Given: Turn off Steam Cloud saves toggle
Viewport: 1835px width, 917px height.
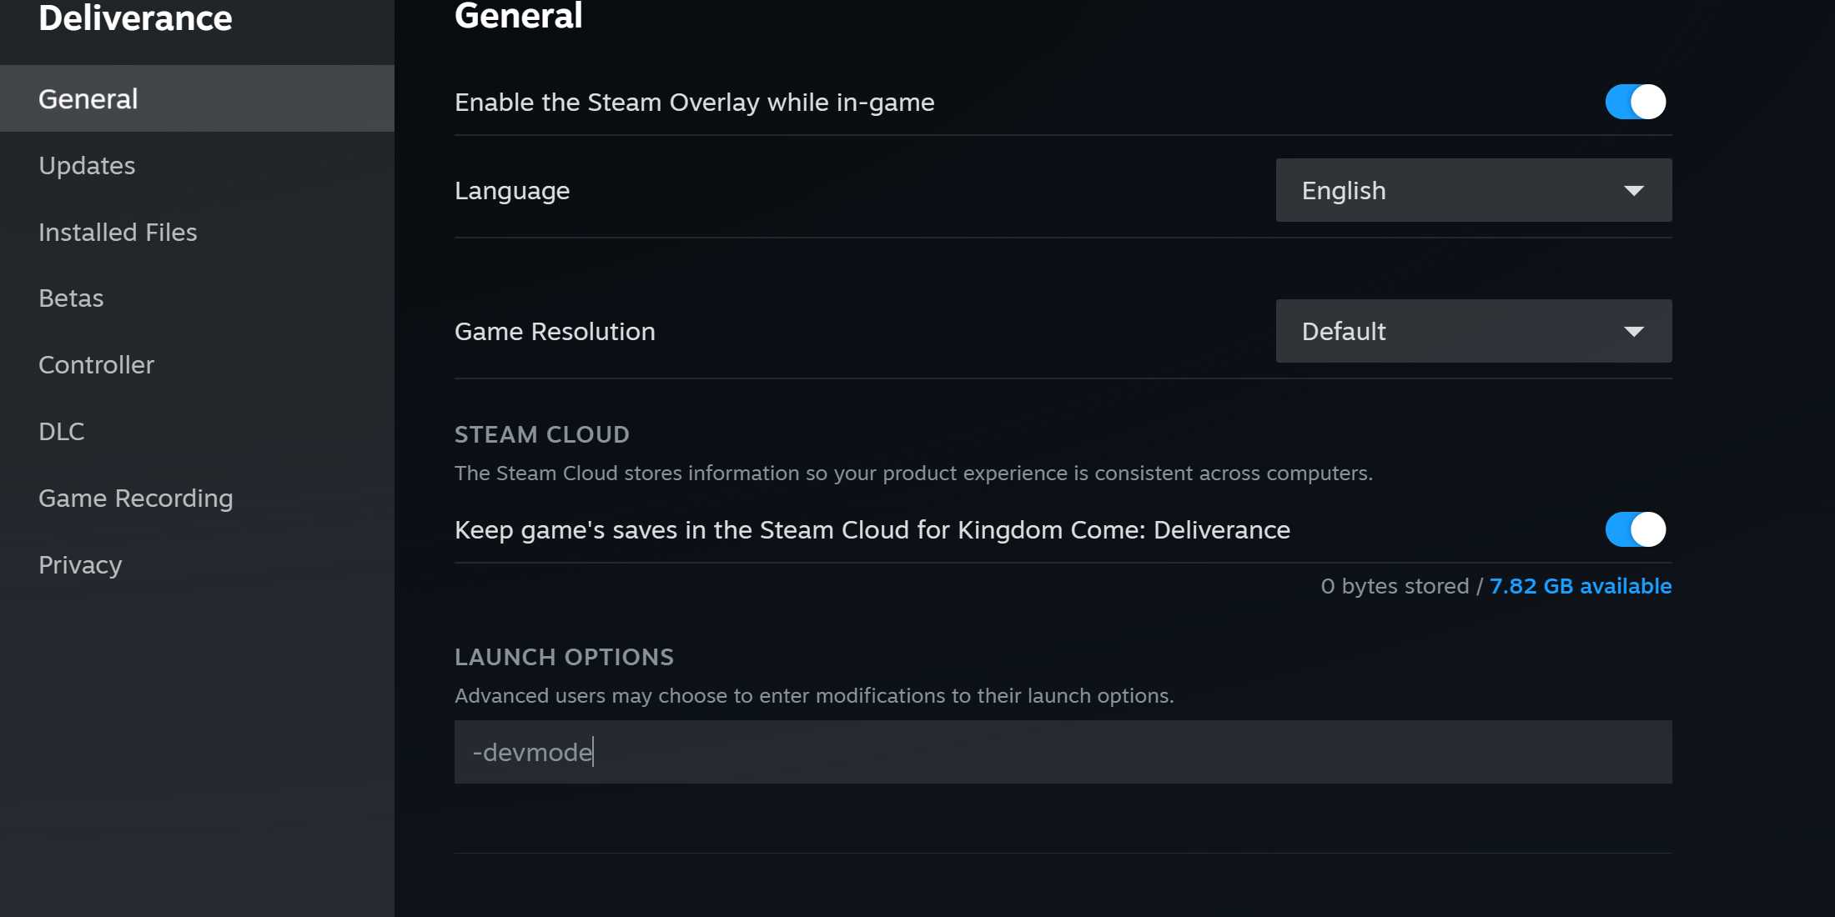Looking at the screenshot, I should pos(1635,529).
